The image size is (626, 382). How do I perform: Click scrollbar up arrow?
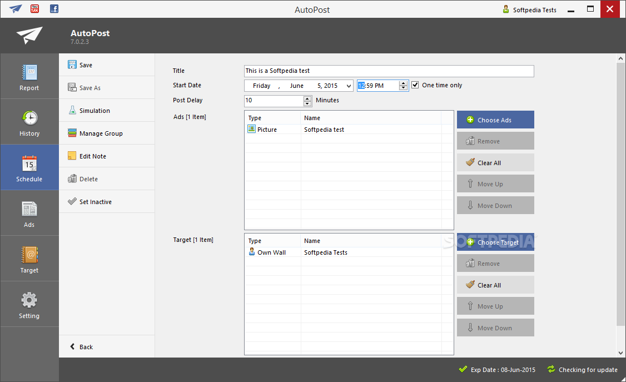620,58
